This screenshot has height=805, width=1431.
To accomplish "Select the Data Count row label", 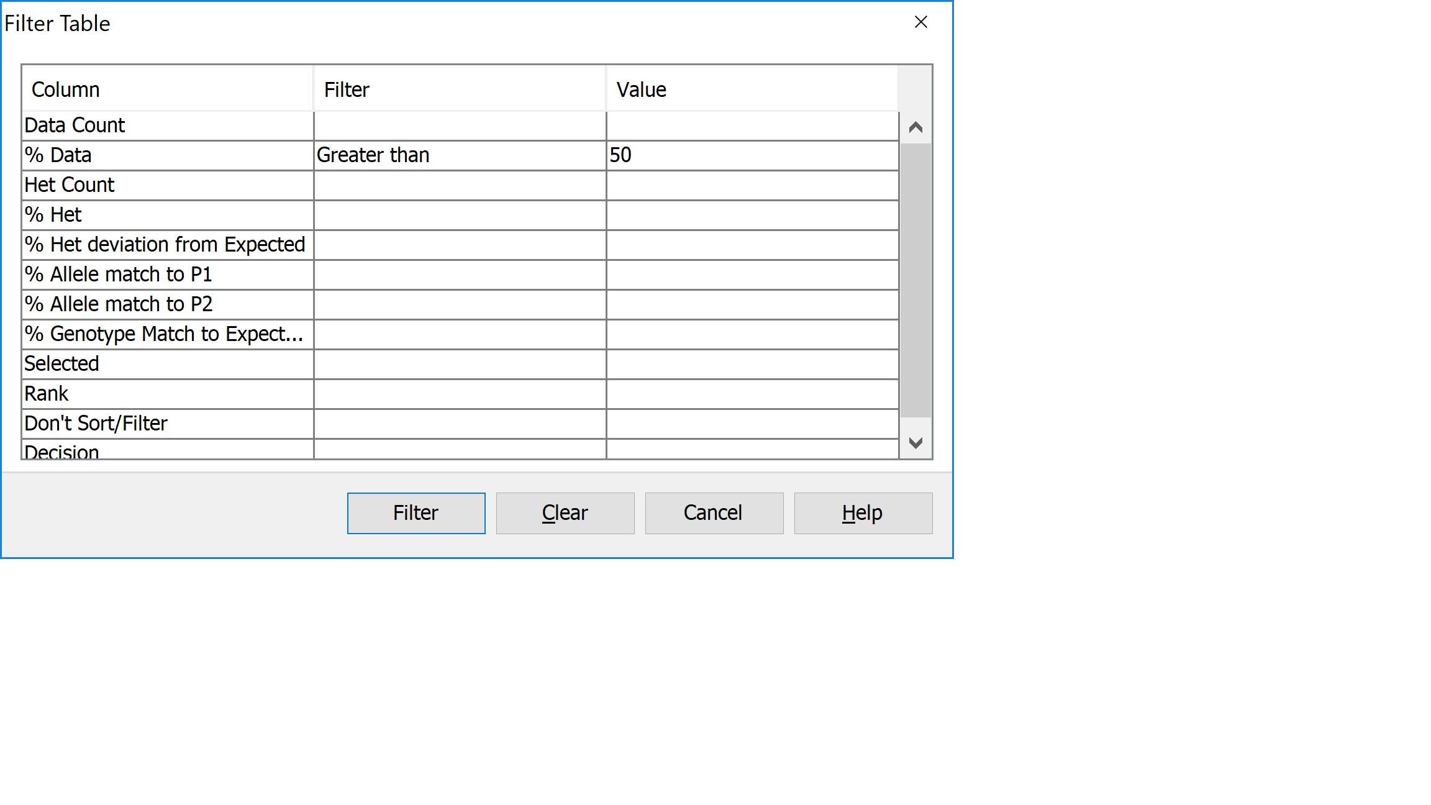I will click(x=168, y=125).
